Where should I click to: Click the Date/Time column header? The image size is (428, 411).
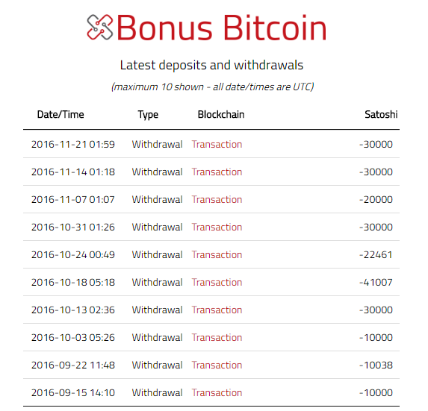click(x=61, y=114)
